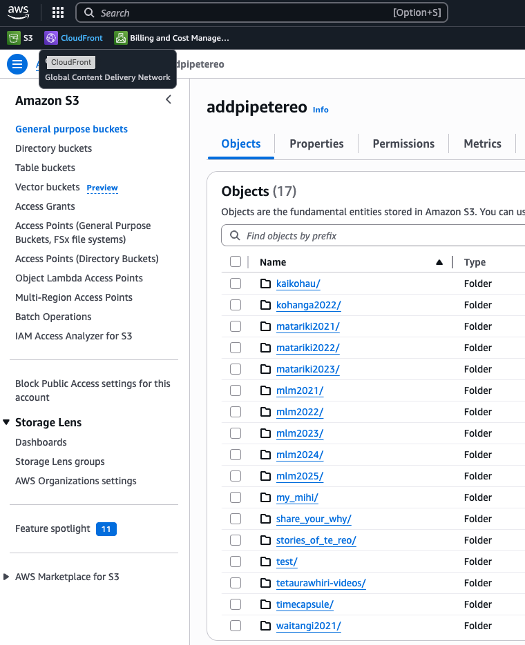Open the tetaurawhiri-videos/ folder link

tap(321, 583)
